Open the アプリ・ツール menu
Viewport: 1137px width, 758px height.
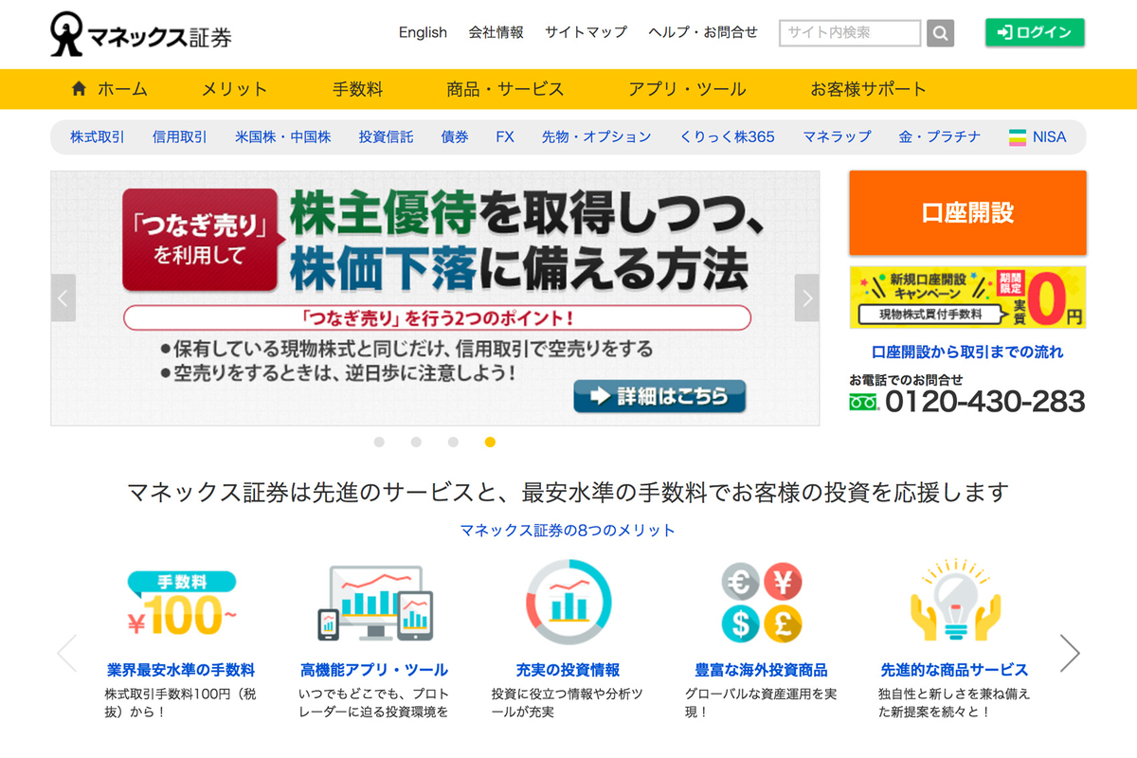pos(687,89)
